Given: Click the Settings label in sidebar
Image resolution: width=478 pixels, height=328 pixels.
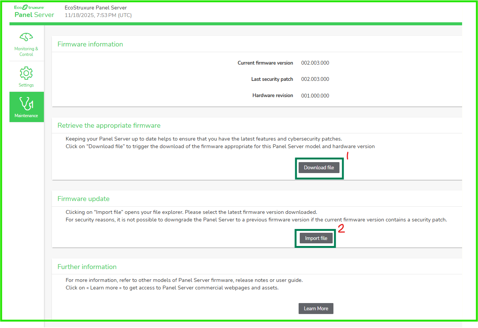Looking at the screenshot, I should [26, 85].
